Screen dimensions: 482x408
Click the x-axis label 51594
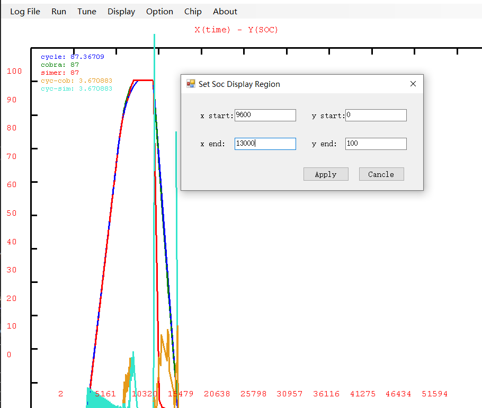tap(435, 394)
